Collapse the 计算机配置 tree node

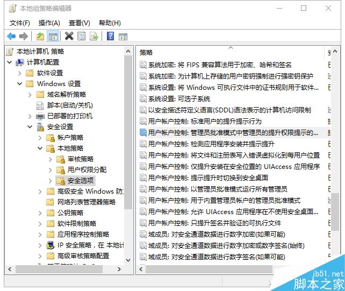pyautogui.click(x=10, y=62)
